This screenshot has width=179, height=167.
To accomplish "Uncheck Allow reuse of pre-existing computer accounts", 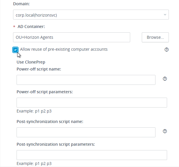I will [x=15, y=50].
